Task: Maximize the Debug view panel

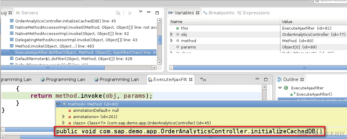Action: click(x=157, y=13)
